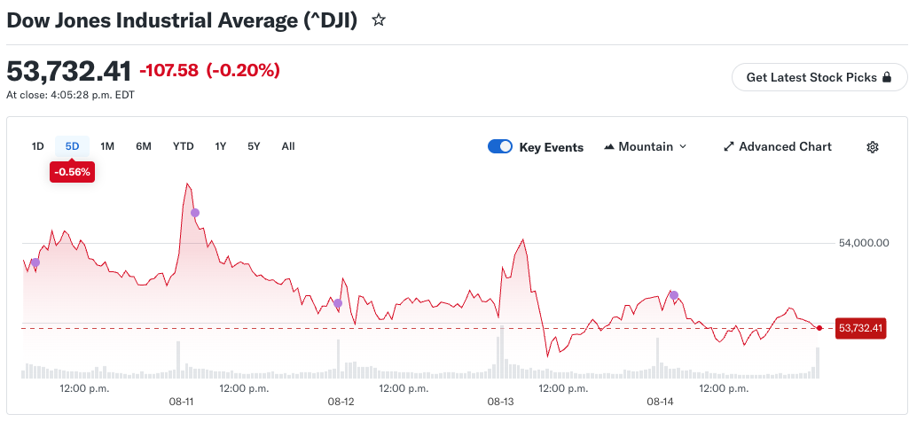The height and width of the screenshot is (422, 917).
Task: Click key event marker after 08-14
Action: (x=674, y=295)
